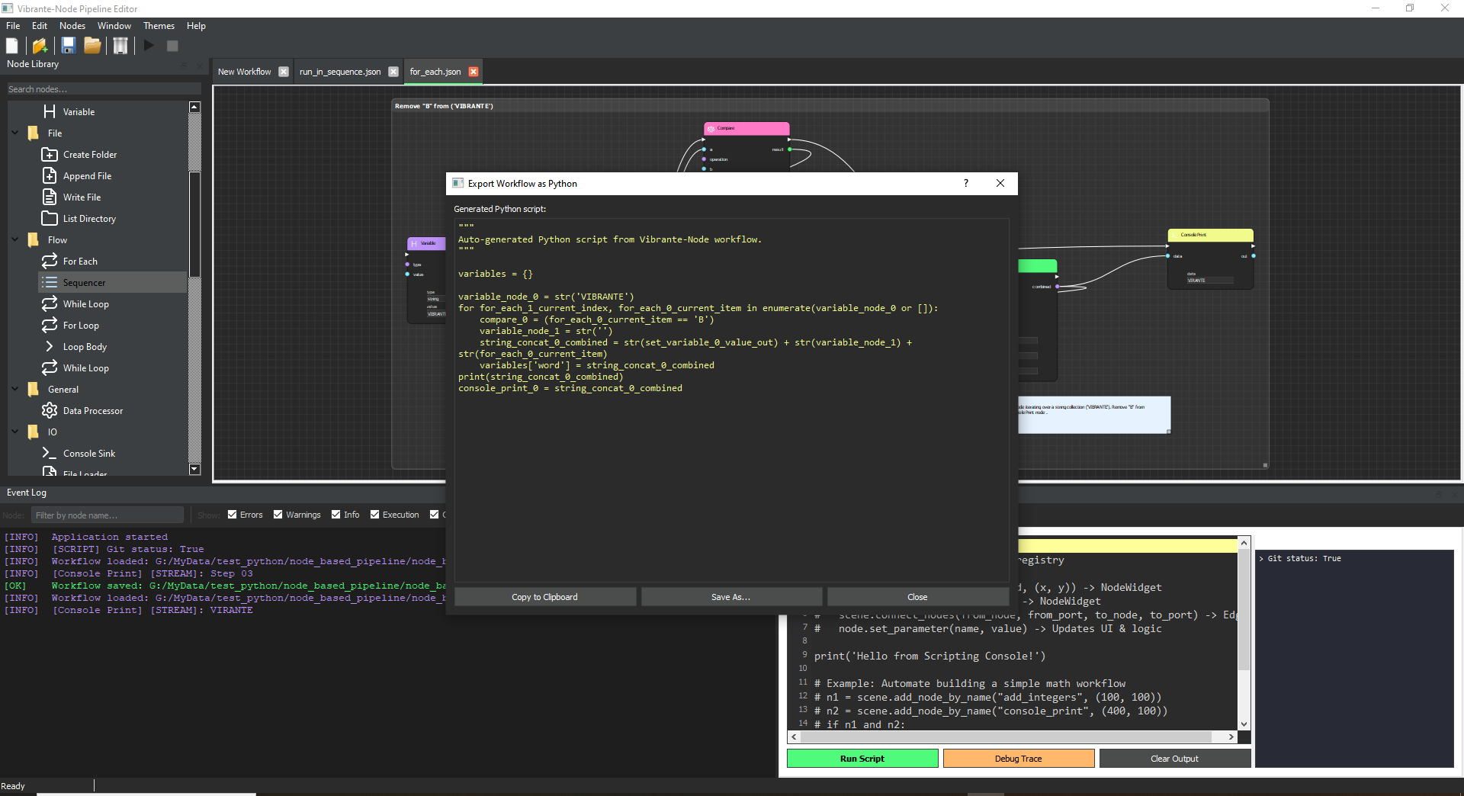Image resolution: width=1464 pixels, height=796 pixels.
Task: Open the Window menu
Action: (114, 26)
